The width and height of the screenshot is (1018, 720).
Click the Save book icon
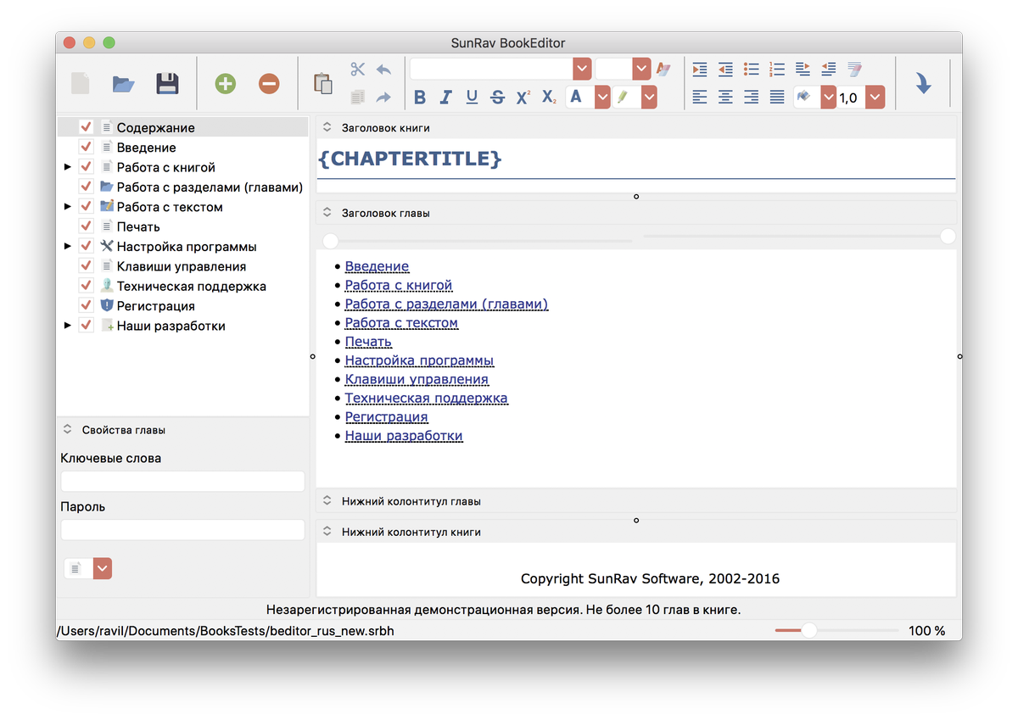tap(167, 82)
